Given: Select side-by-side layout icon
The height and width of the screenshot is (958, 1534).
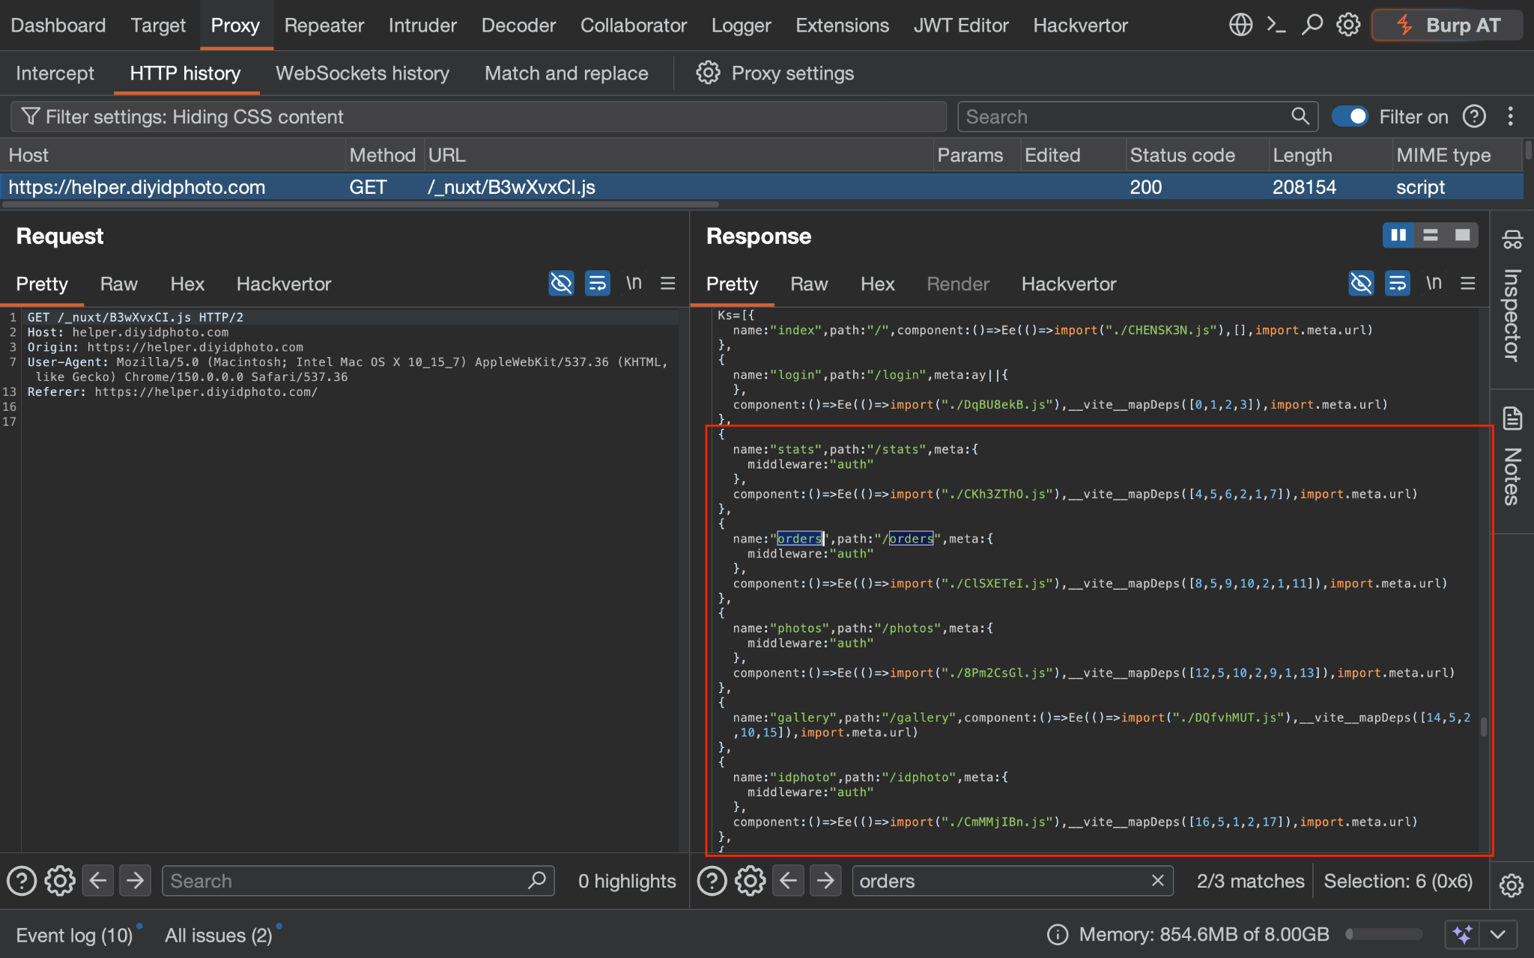Looking at the screenshot, I should tap(1398, 235).
